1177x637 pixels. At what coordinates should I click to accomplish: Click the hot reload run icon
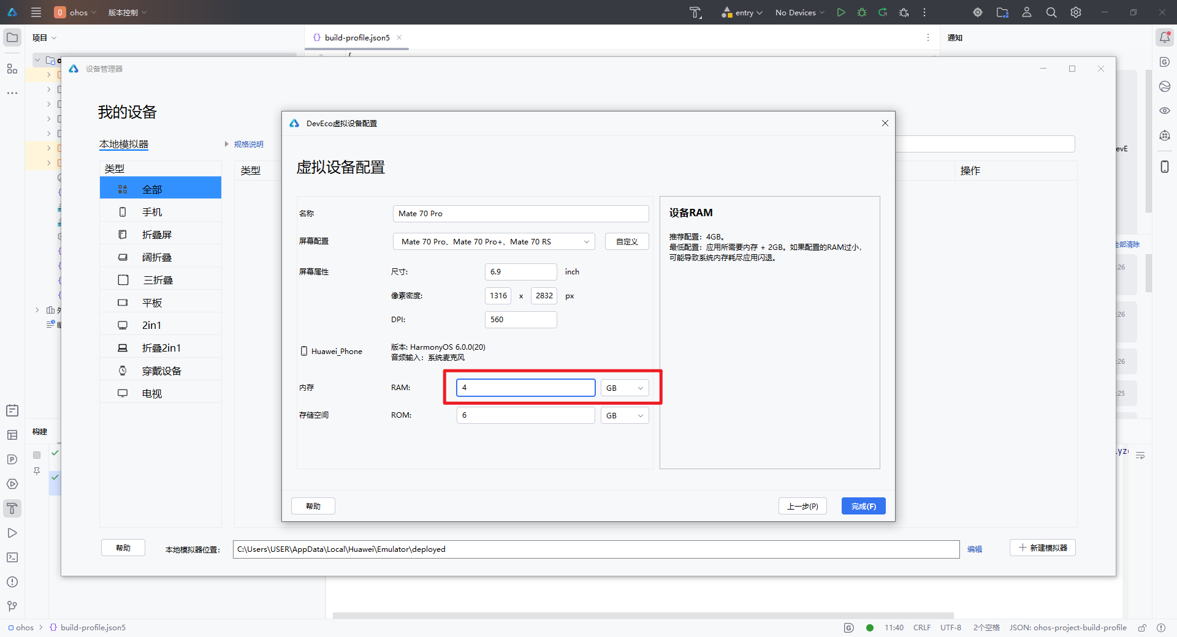(x=883, y=12)
